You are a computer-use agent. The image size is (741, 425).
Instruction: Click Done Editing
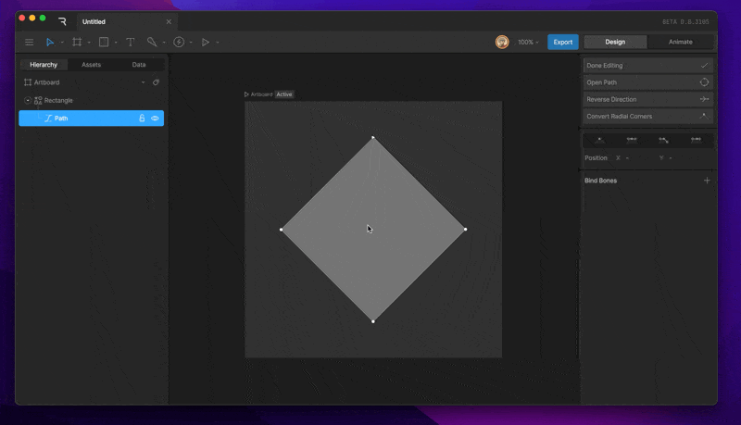click(647, 66)
